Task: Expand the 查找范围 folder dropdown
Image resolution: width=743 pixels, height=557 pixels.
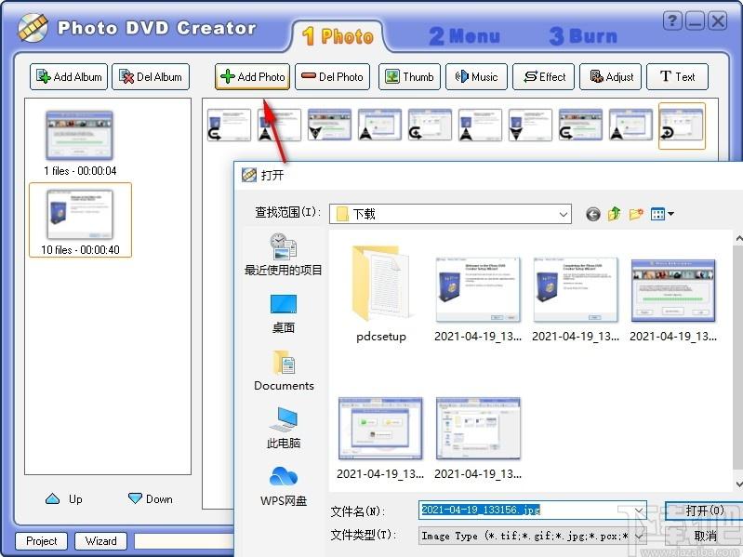Action: tap(563, 214)
